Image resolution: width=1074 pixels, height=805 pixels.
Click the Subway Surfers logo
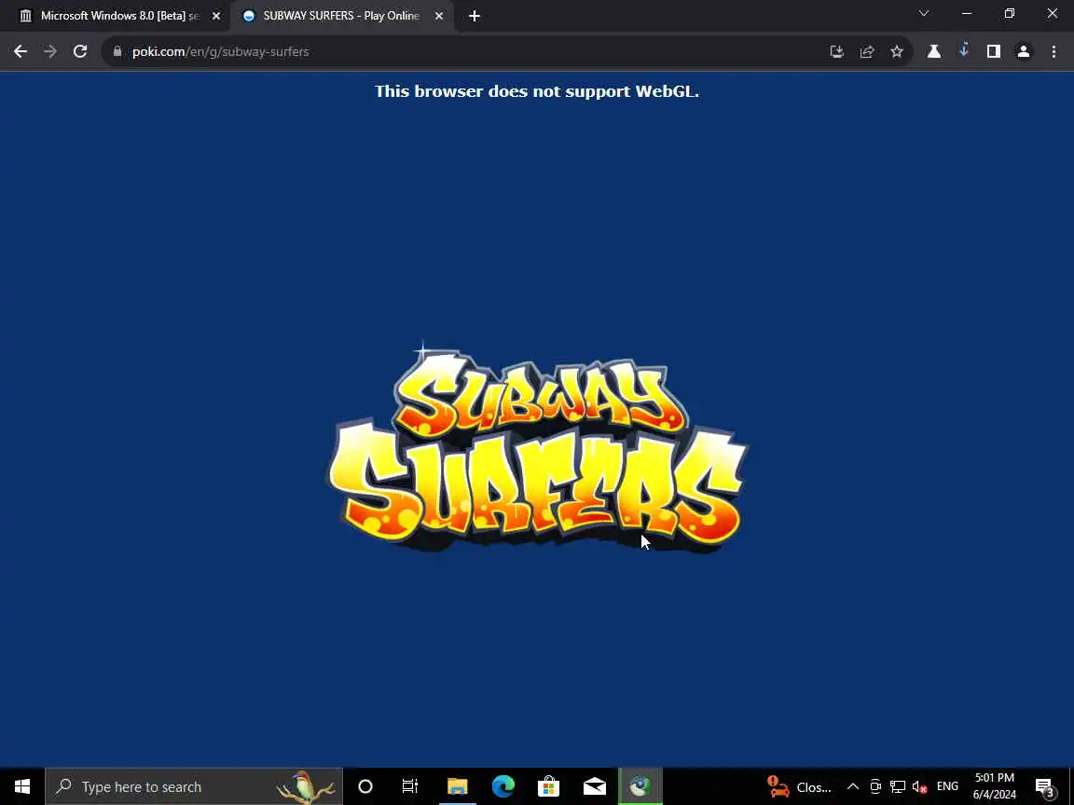(538, 449)
